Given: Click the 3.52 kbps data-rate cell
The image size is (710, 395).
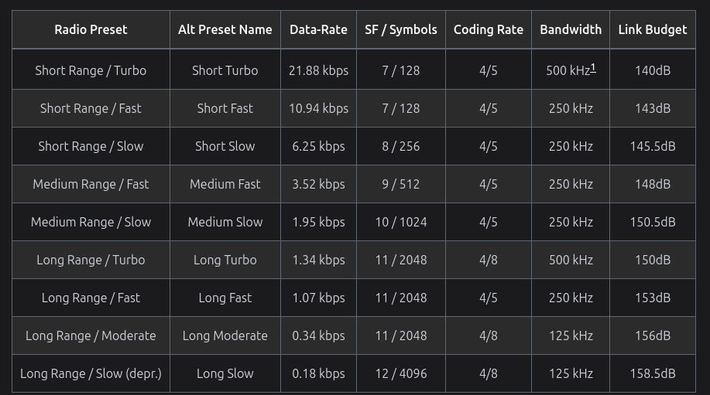Looking at the screenshot, I should click(x=318, y=184).
